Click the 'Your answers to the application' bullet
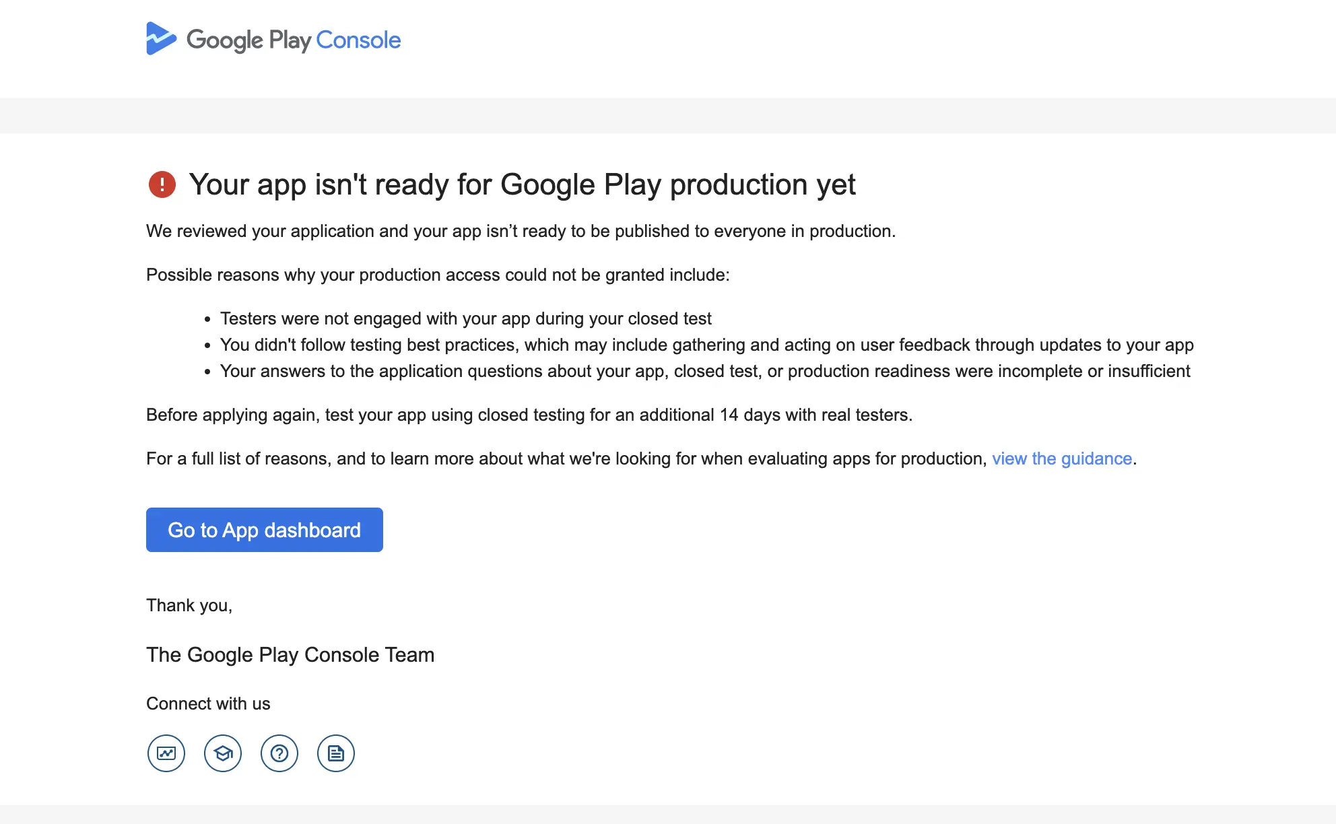The height and width of the screenshot is (824, 1336). 704,371
